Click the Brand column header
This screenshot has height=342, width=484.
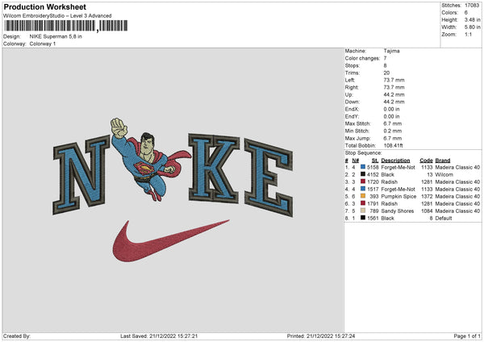coord(443,161)
